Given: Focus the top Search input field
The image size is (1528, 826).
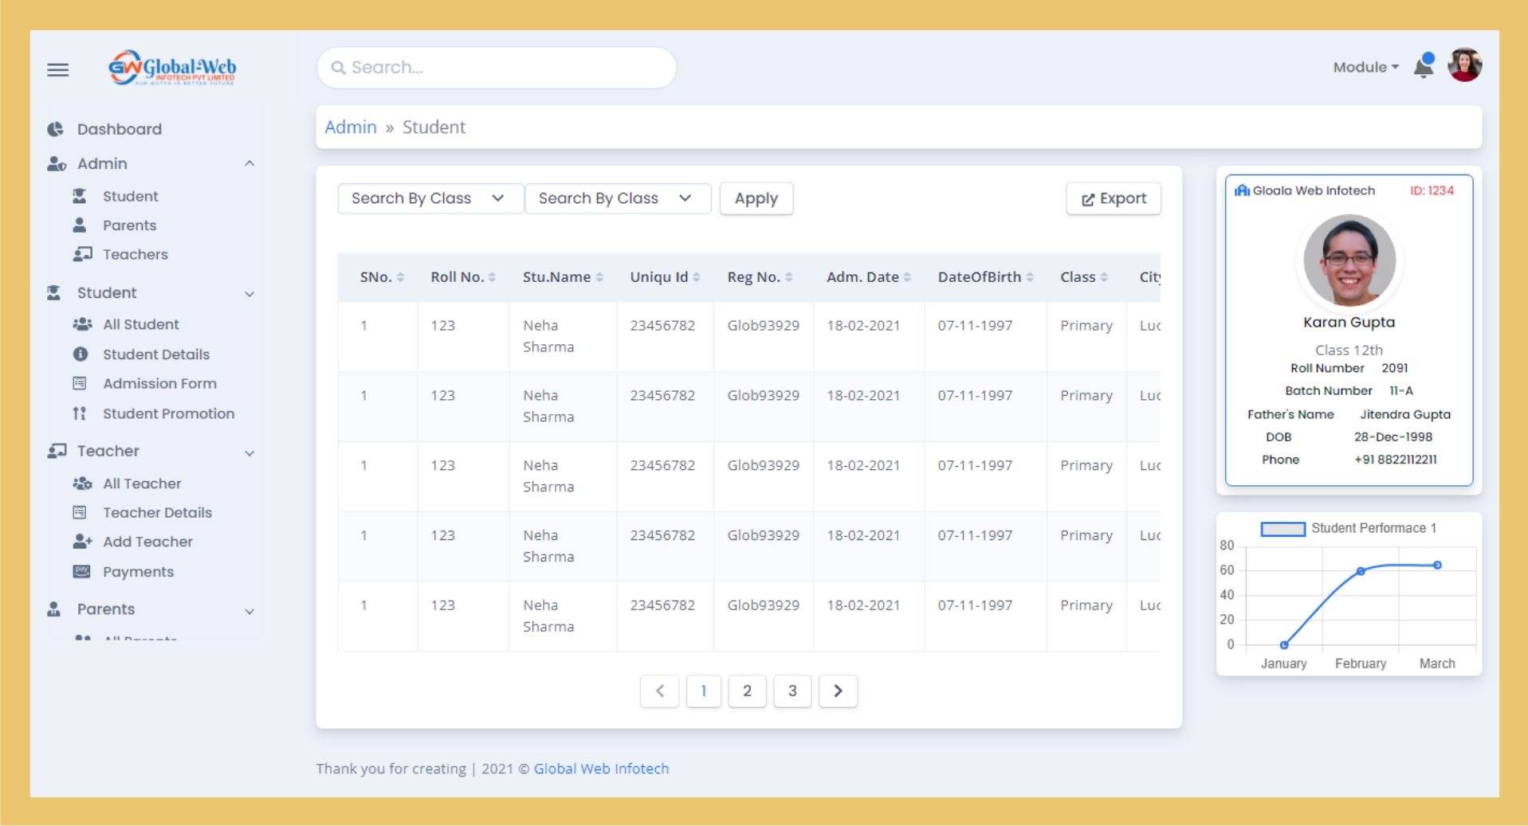Looking at the screenshot, I should coord(497,68).
